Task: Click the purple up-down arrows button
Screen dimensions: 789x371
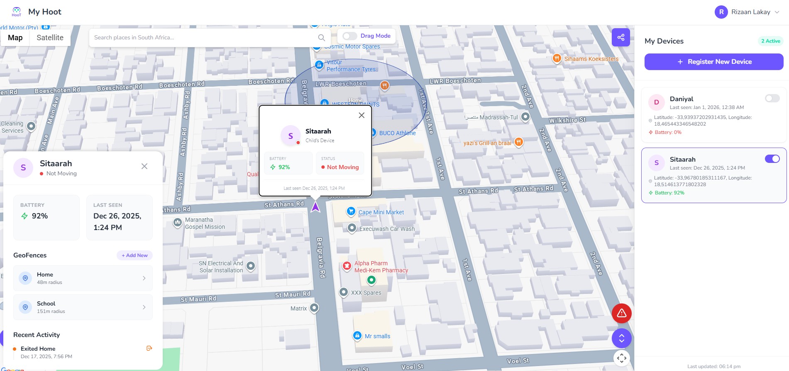Action: 621,338
